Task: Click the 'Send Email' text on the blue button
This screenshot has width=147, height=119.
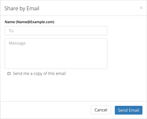Action: click(x=128, y=110)
